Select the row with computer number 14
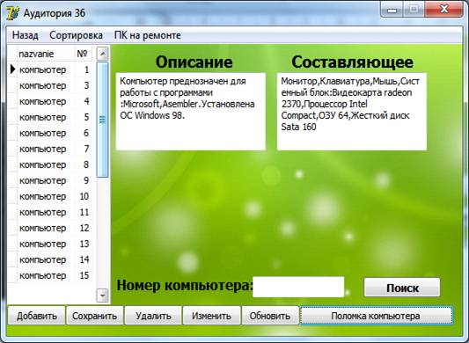The height and width of the screenshot is (343, 469). [x=50, y=259]
